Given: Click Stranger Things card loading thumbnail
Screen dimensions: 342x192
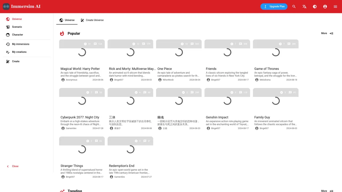Looking at the screenshot, I should click(x=82, y=149).
